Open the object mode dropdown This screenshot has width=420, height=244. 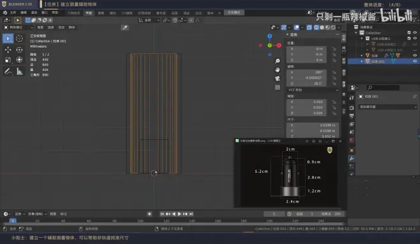click(18, 27)
